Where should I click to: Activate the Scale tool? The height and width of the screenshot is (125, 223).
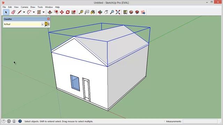74,12
